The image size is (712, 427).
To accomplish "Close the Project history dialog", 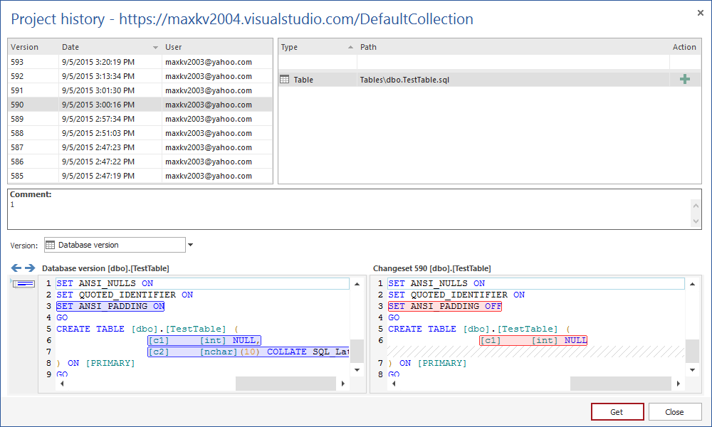I will pos(700,13).
